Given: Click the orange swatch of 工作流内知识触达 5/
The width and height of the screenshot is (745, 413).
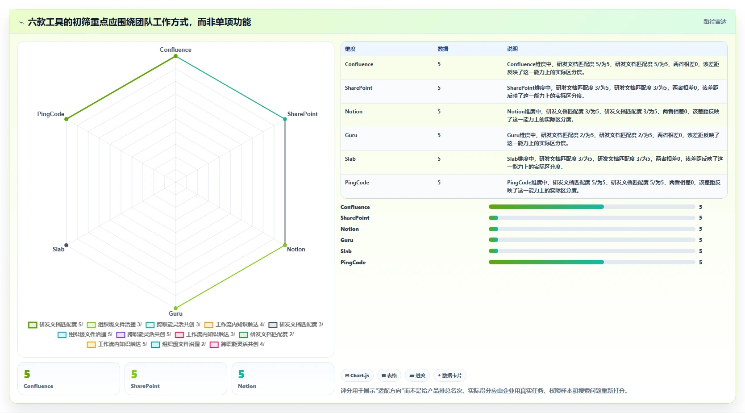Looking at the screenshot, I should tap(91, 345).
